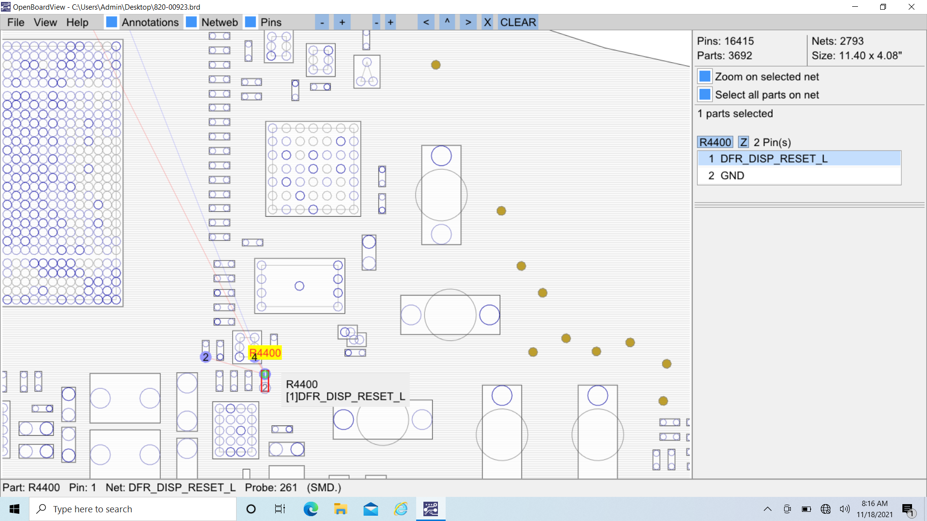This screenshot has height=521, width=927.
Task: Clear current selection with the "X" button
Action: (x=487, y=22)
